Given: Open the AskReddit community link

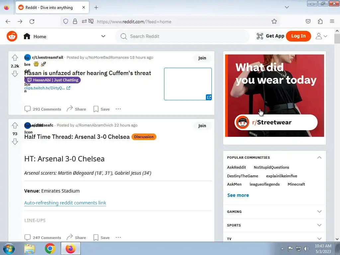Looking at the screenshot, I should pos(236,167).
